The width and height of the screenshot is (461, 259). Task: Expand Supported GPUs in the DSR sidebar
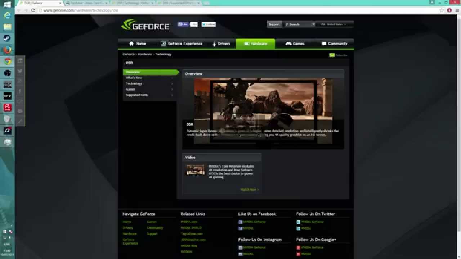click(149, 95)
